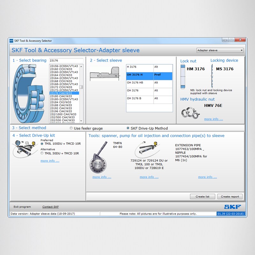
Task: Click the SKF logo at bottom right
Action: point(233,207)
